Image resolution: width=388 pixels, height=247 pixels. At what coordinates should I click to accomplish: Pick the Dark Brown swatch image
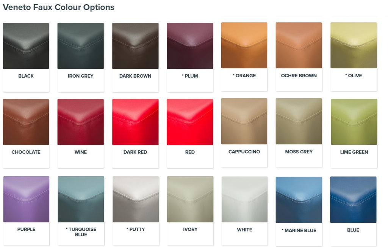[x=135, y=46]
